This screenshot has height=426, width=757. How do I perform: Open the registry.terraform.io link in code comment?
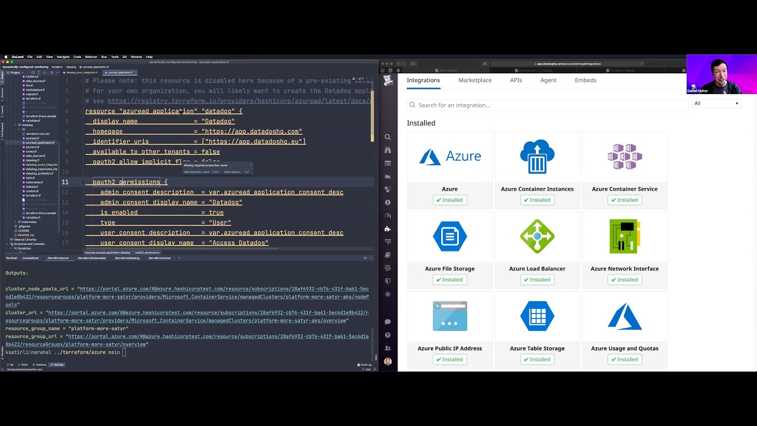coord(239,101)
